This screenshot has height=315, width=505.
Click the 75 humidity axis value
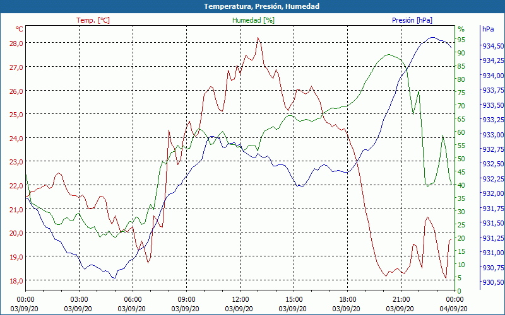pos(461,93)
